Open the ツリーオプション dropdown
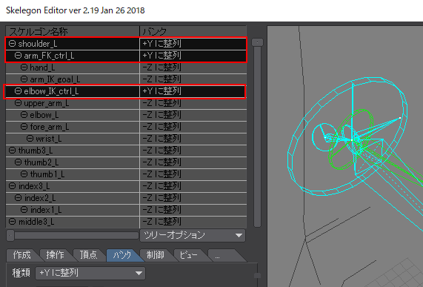Image resolution: width=423 pixels, height=287 pixels. [193, 235]
